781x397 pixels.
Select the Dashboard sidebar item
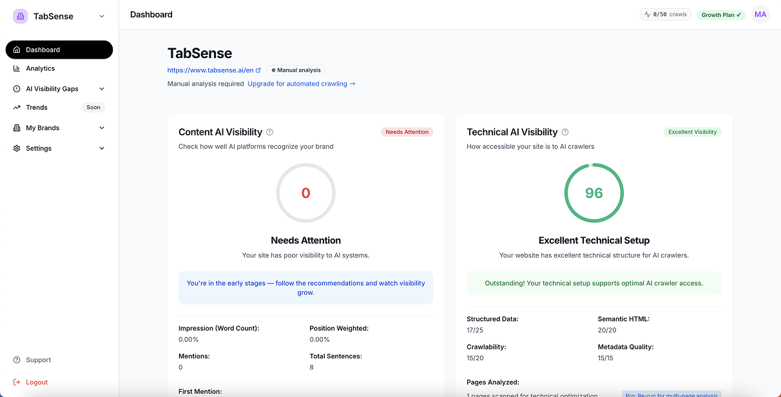point(59,50)
